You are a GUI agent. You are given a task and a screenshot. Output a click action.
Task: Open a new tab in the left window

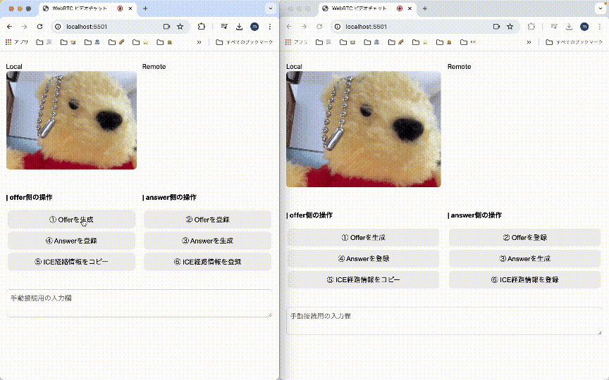(x=145, y=8)
